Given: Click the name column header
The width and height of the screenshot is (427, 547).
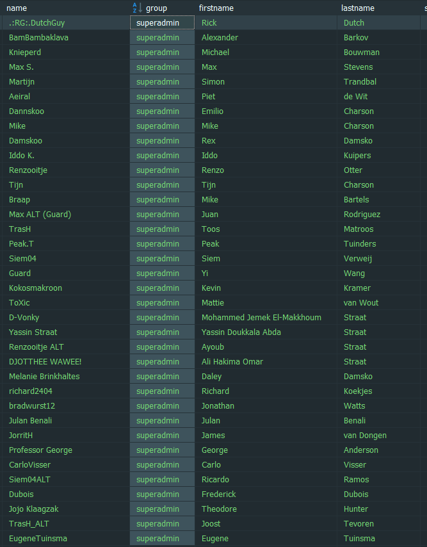Looking at the screenshot, I should coord(17,8).
